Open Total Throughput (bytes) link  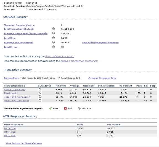pos(19,29)
